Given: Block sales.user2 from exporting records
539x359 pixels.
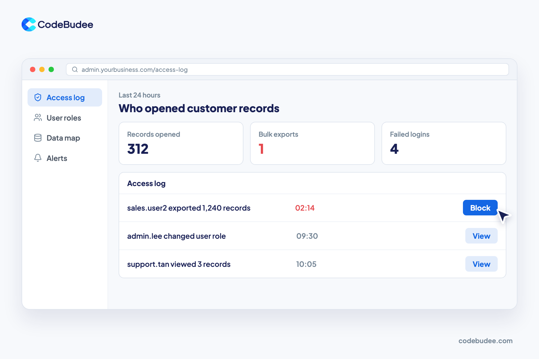Looking at the screenshot, I should pyautogui.click(x=480, y=208).
